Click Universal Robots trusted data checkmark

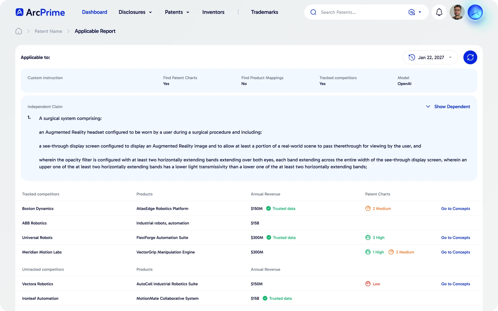tap(269, 237)
